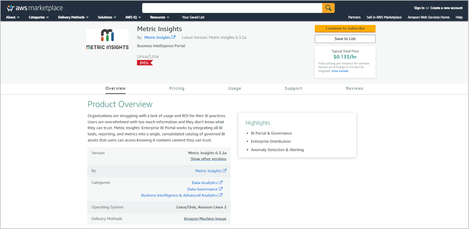The width and height of the screenshot is (469, 229).
Task: Click the 'Enterprise Distribution' highlight
Action: click(x=271, y=142)
